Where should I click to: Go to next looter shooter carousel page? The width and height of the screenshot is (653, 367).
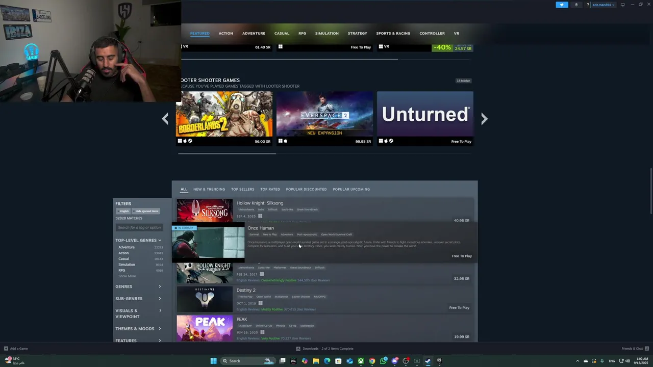point(484,119)
